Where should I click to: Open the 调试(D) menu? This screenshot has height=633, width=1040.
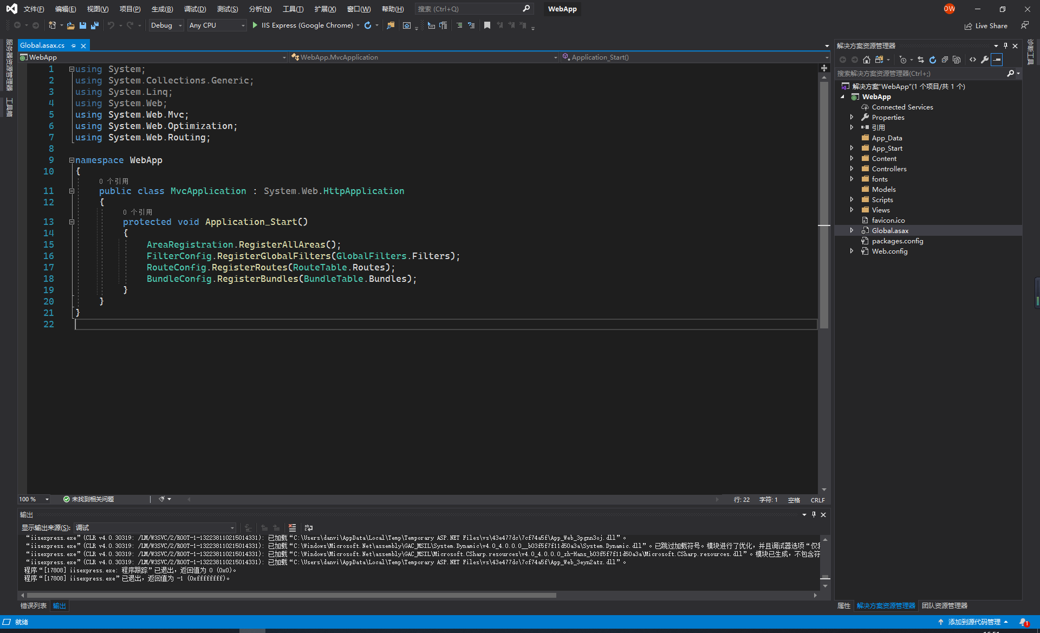[194, 9]
